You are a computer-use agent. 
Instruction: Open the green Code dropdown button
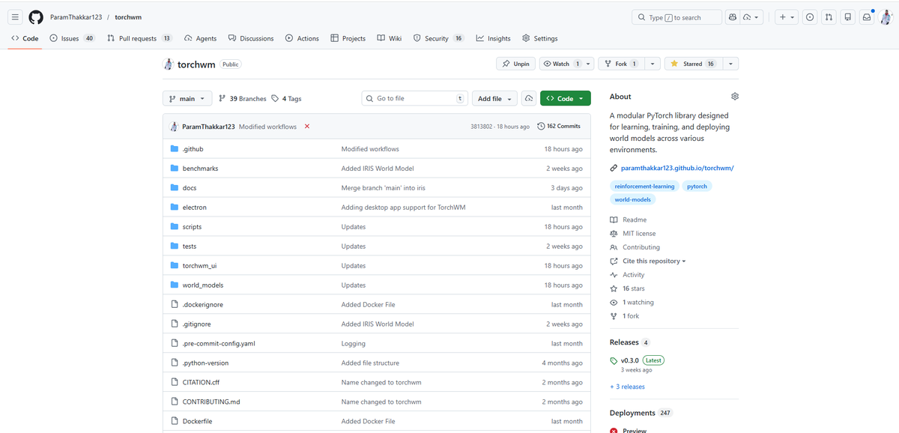[x=566, y=98]
